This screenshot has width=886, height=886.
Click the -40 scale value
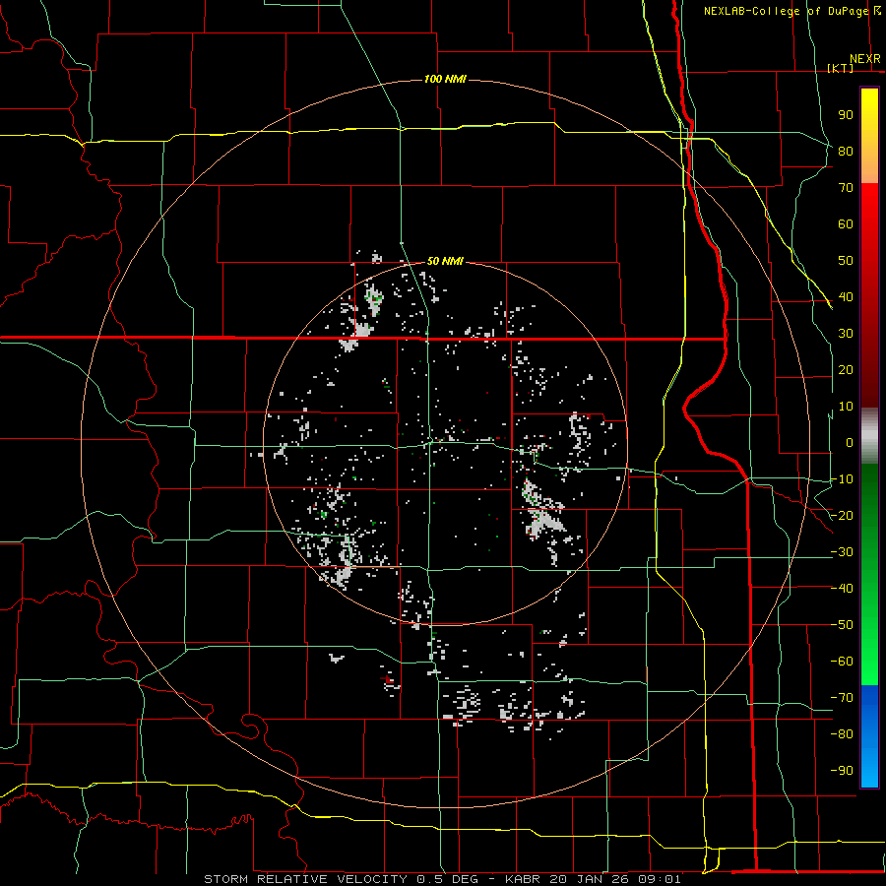coord(842,589)
